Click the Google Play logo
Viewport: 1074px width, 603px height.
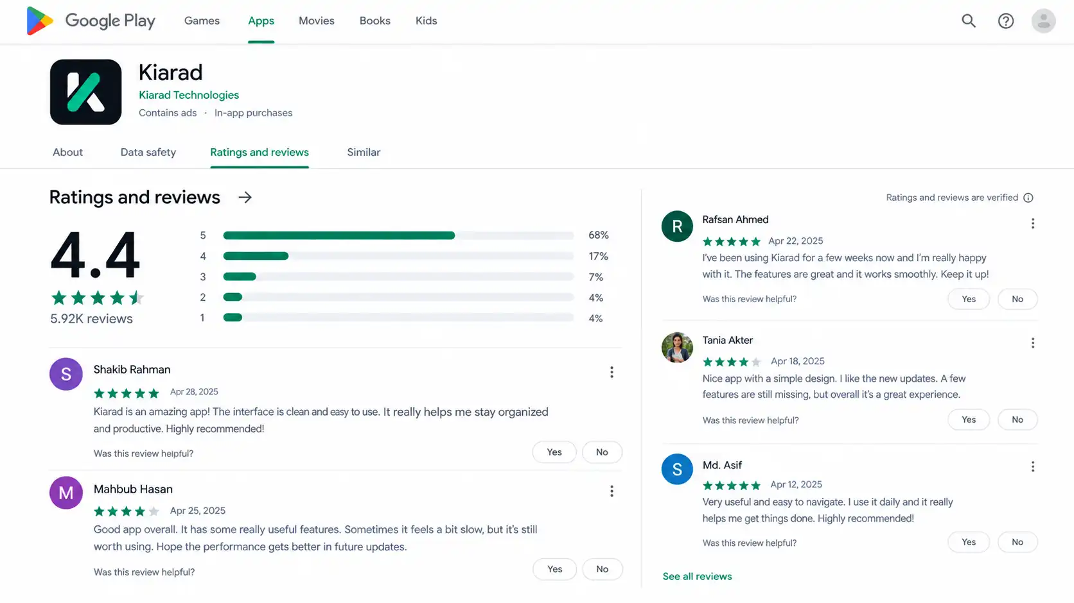point(91,21)
